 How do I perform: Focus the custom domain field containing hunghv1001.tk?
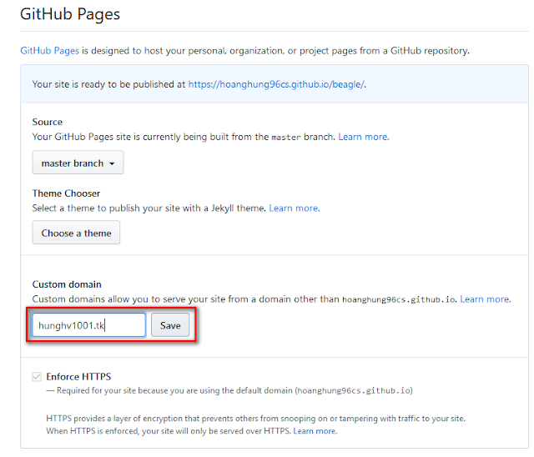(x=88, y=325)
